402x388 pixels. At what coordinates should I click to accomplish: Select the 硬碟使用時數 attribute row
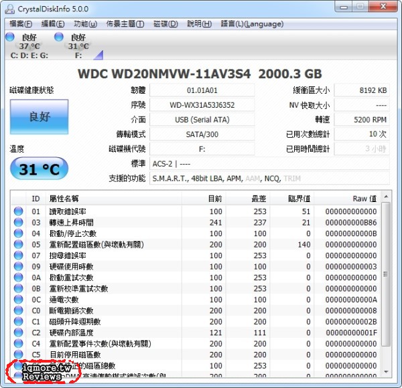point(196,266)
